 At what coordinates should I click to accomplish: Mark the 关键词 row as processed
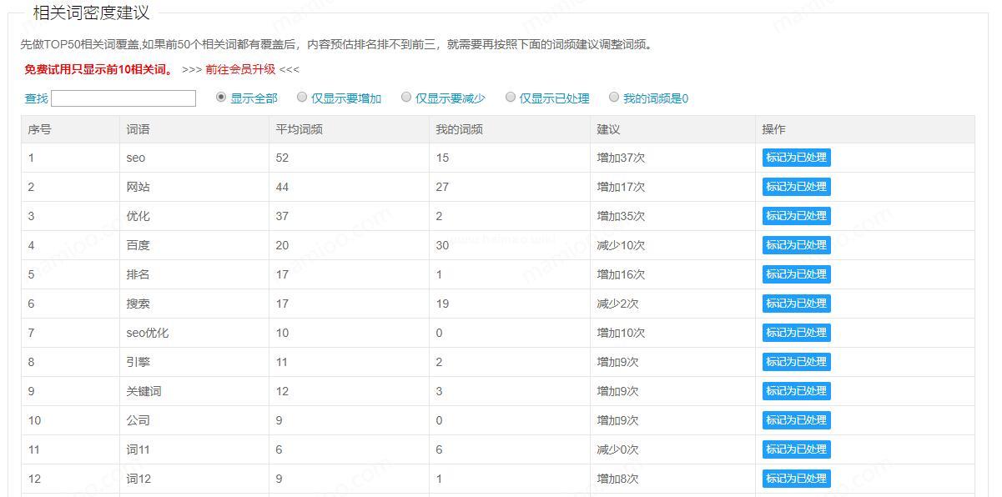pyautogui.click(x=796, y=391)
